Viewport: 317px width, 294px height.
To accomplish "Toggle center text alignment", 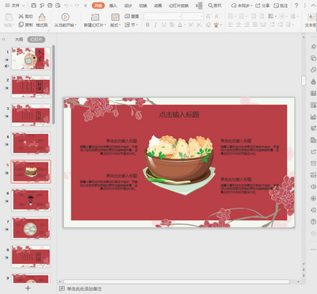I will tap(239, 25).
